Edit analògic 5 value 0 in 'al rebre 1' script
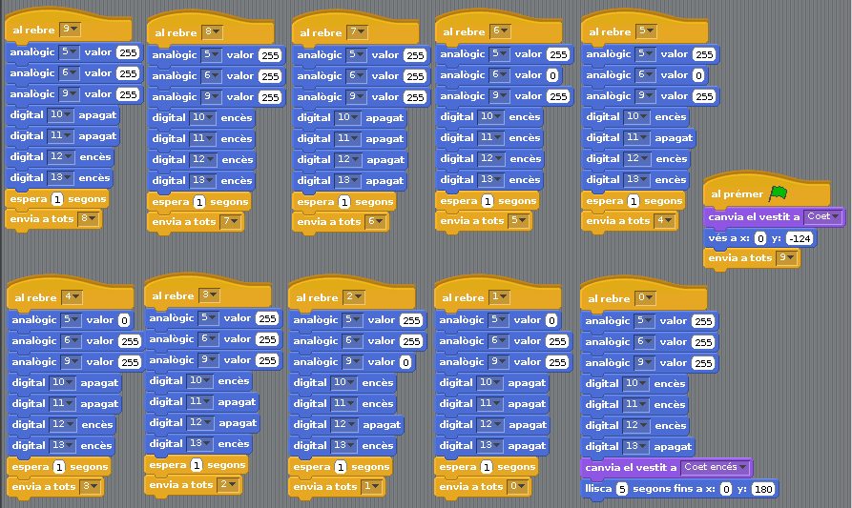 pos(551,320)
